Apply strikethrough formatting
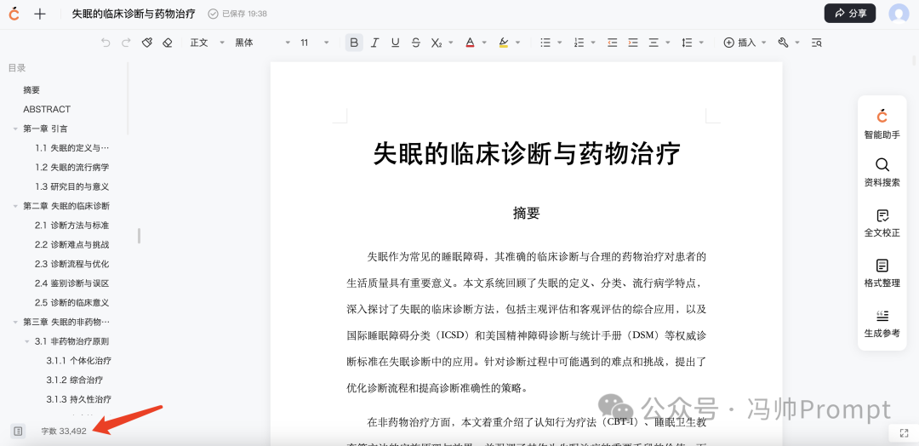Viewport: 919px width, 446px height. 416,43
